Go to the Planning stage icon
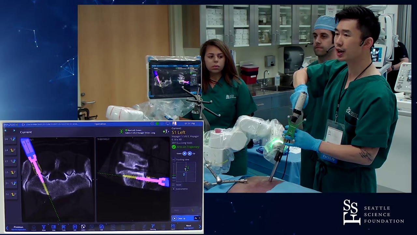This screenshot has width=417, height=235. pos(153,227)
